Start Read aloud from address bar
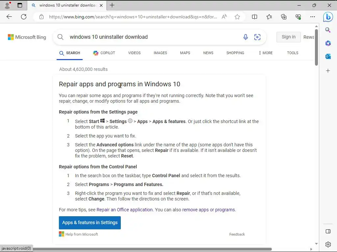 pyautogui.click(x=224, y=17)
